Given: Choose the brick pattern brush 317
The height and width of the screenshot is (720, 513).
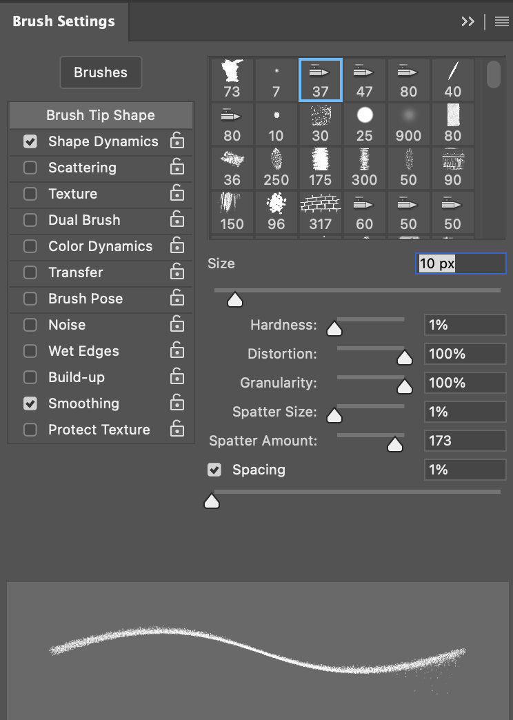Looking at the screenshot, I should tap(320, 205).
